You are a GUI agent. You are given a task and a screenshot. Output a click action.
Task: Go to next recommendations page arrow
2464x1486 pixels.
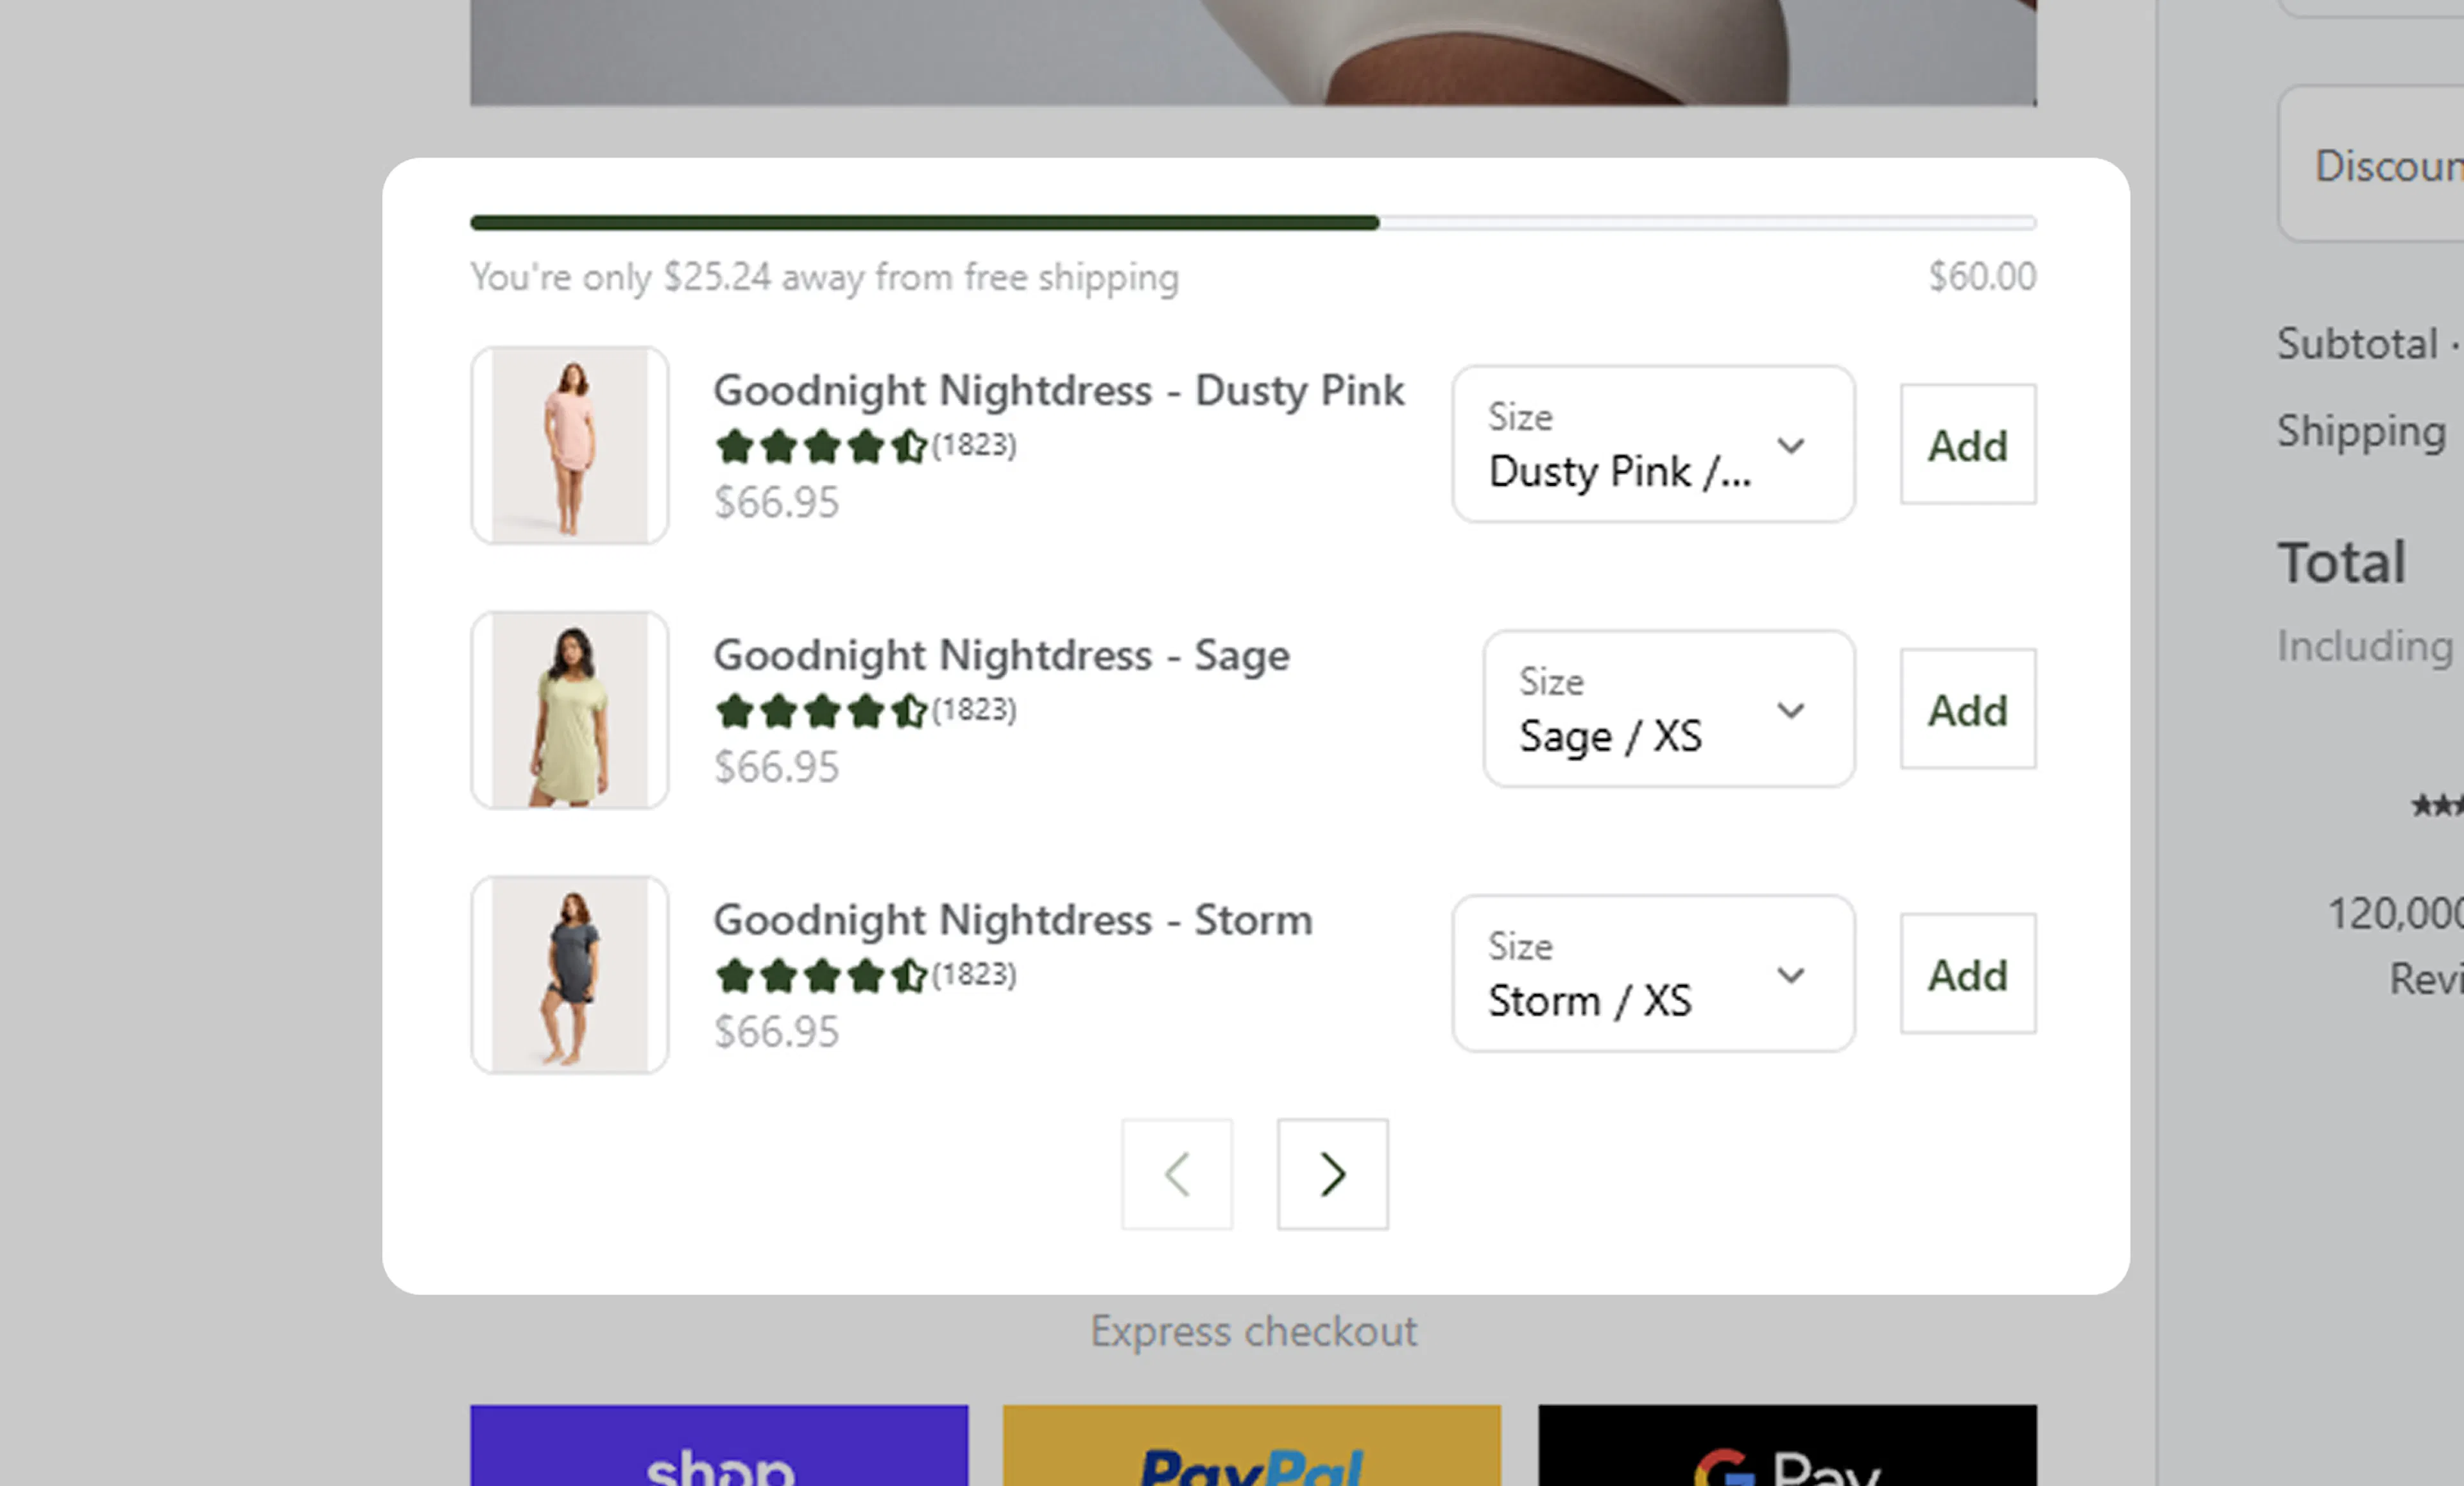click(1332, 1174)
